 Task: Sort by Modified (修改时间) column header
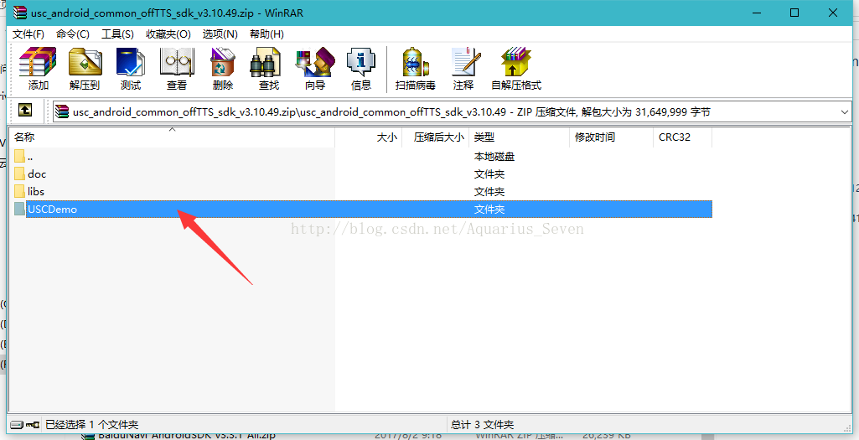[612, 137]
